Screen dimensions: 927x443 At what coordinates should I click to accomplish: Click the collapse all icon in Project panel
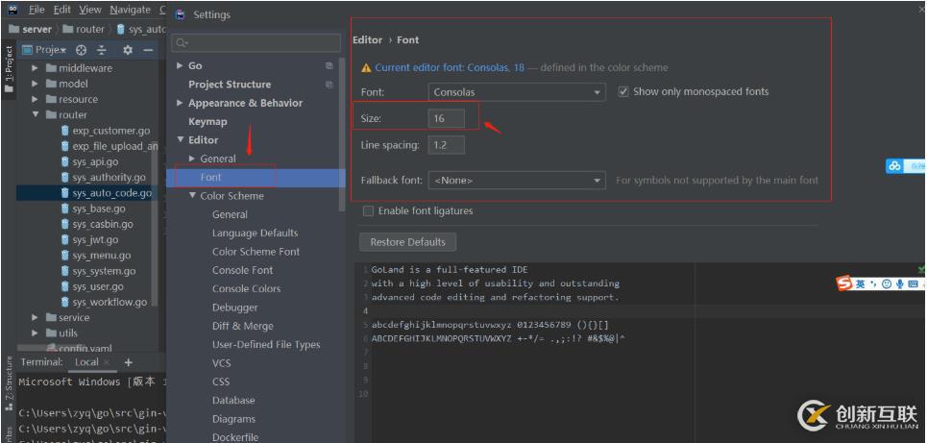click(x=103, y=50)
